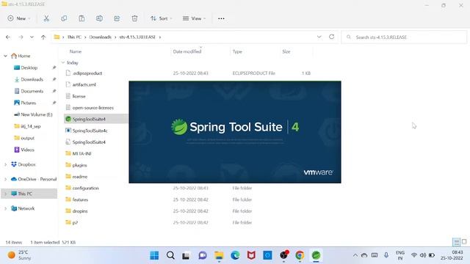Open Spring Tool Suite taskbar icon
The width and height of the screenshot is (470, 264).
[316, 255]
